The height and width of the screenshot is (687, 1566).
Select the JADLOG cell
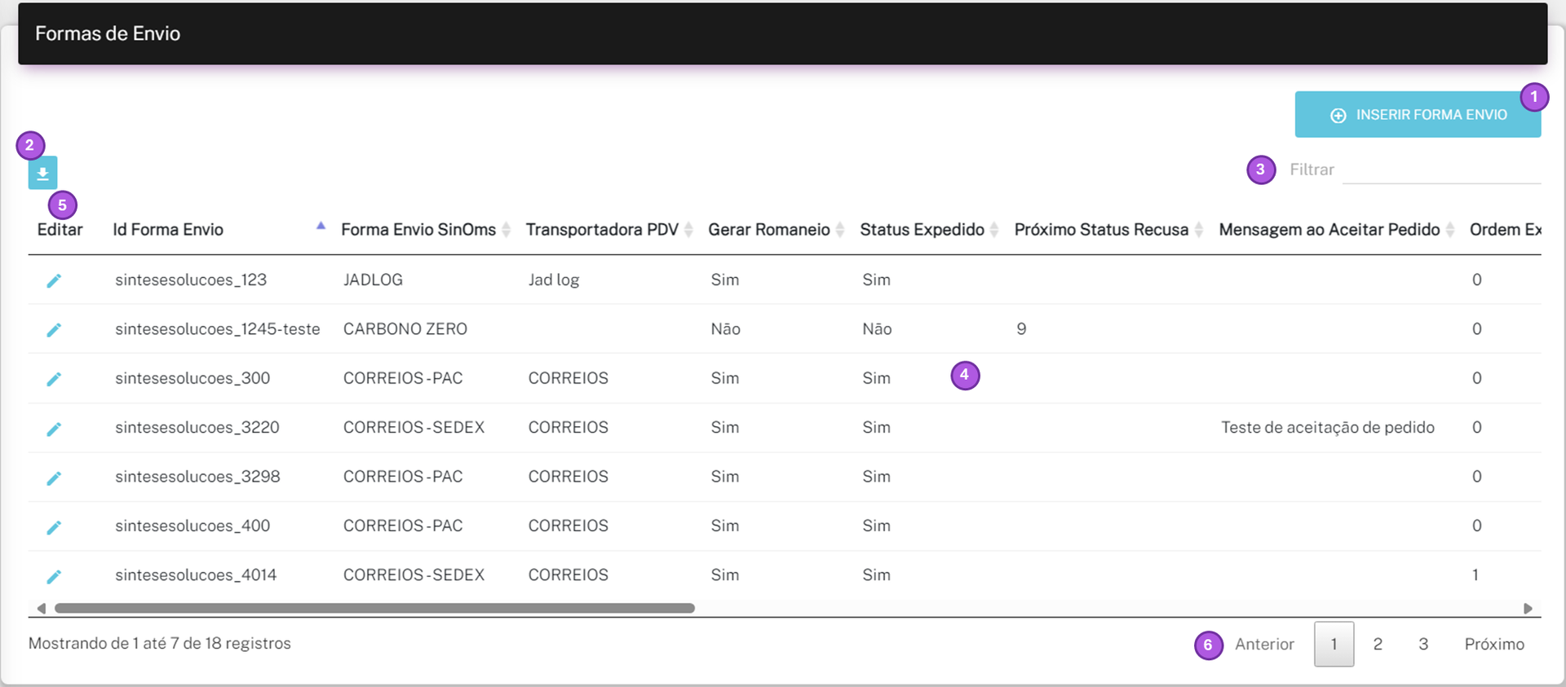(x=373, y=280)
